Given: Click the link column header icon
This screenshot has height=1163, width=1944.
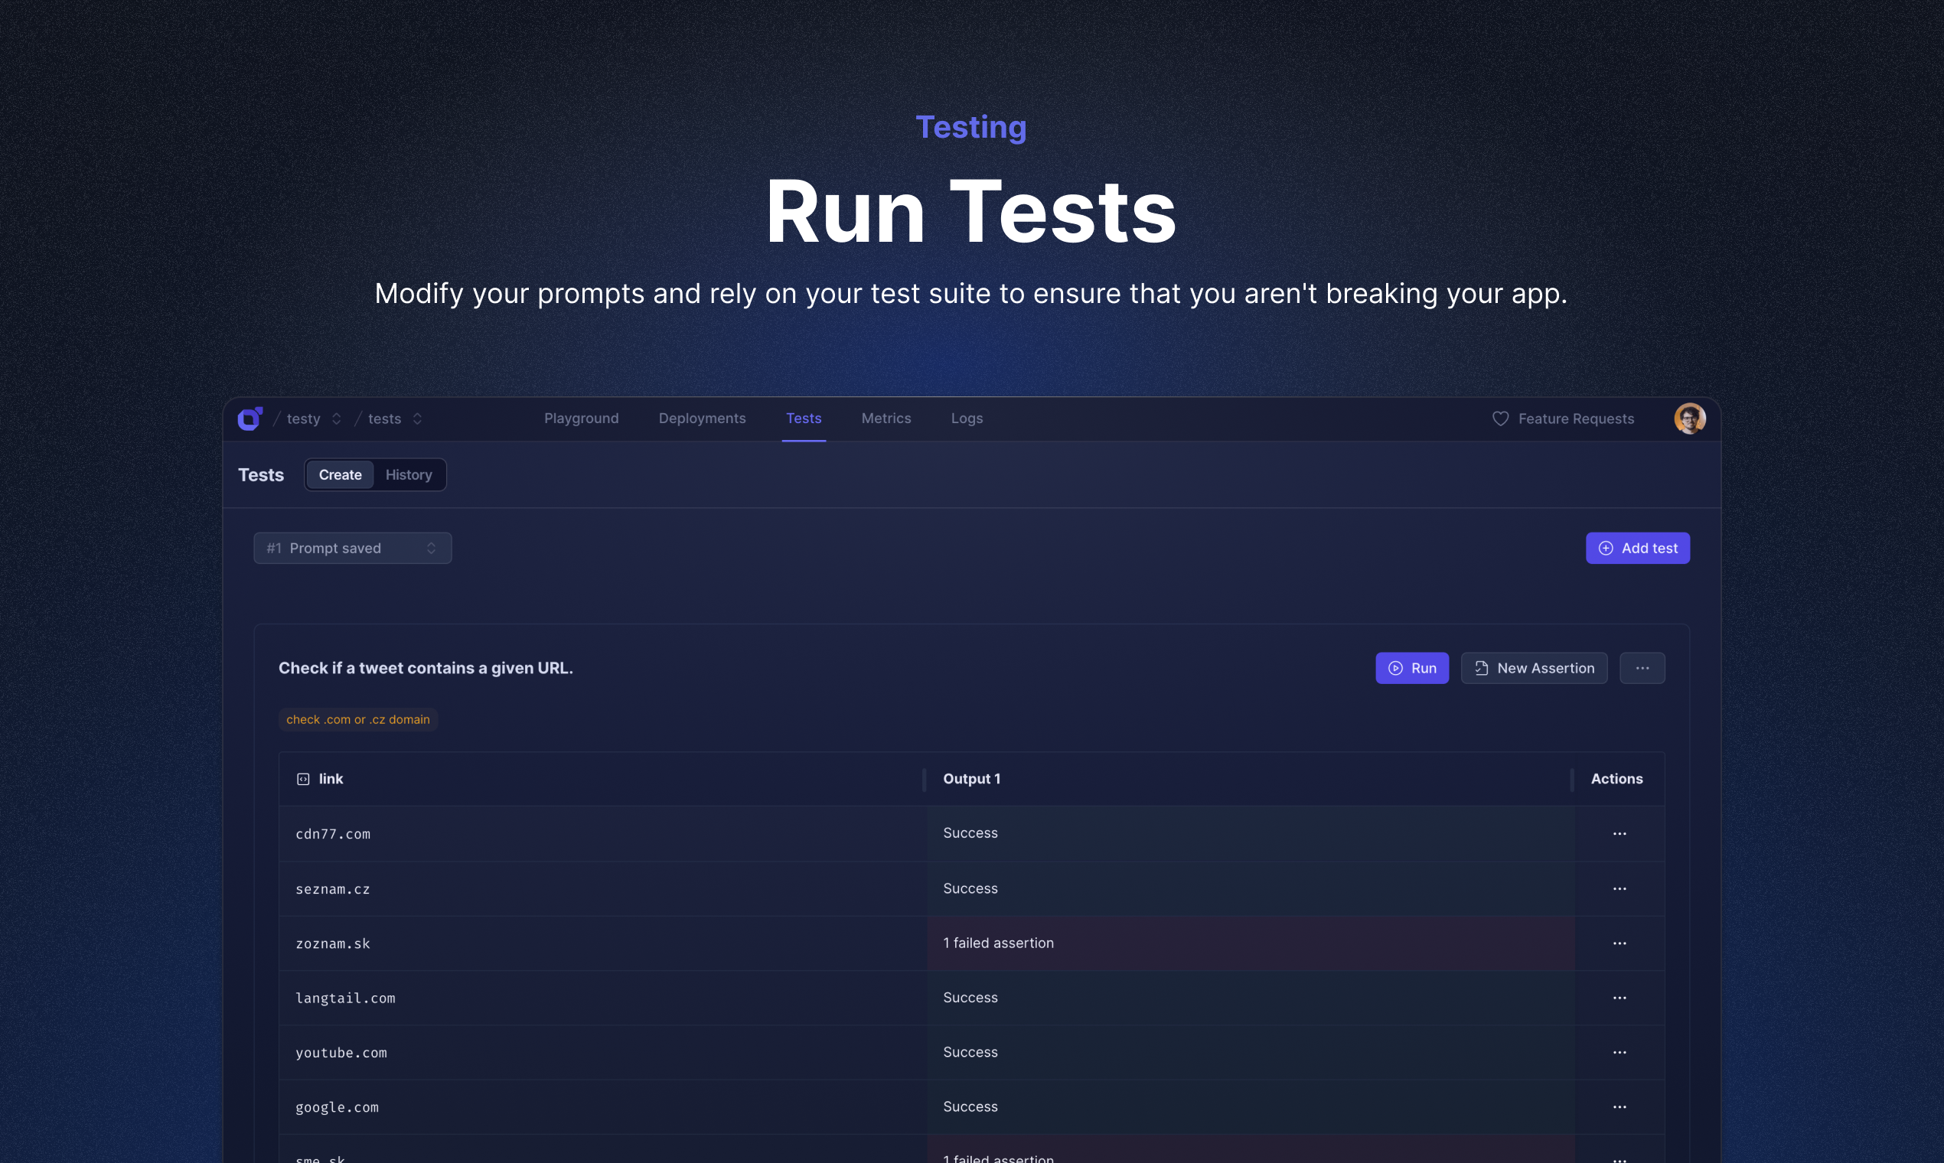Looking at the screenshot, I should (x=302, y=779).
